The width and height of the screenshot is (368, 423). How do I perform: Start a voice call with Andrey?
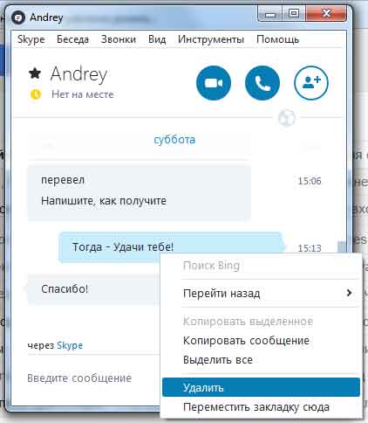tap(262, 83)
